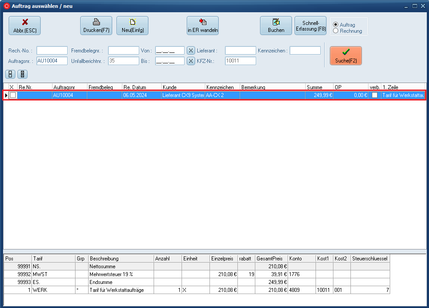Click the expand rows icon below Auftragsnr.
Image resolution: width=429 pixels, height=308 pixels.
tap(10, 74)
